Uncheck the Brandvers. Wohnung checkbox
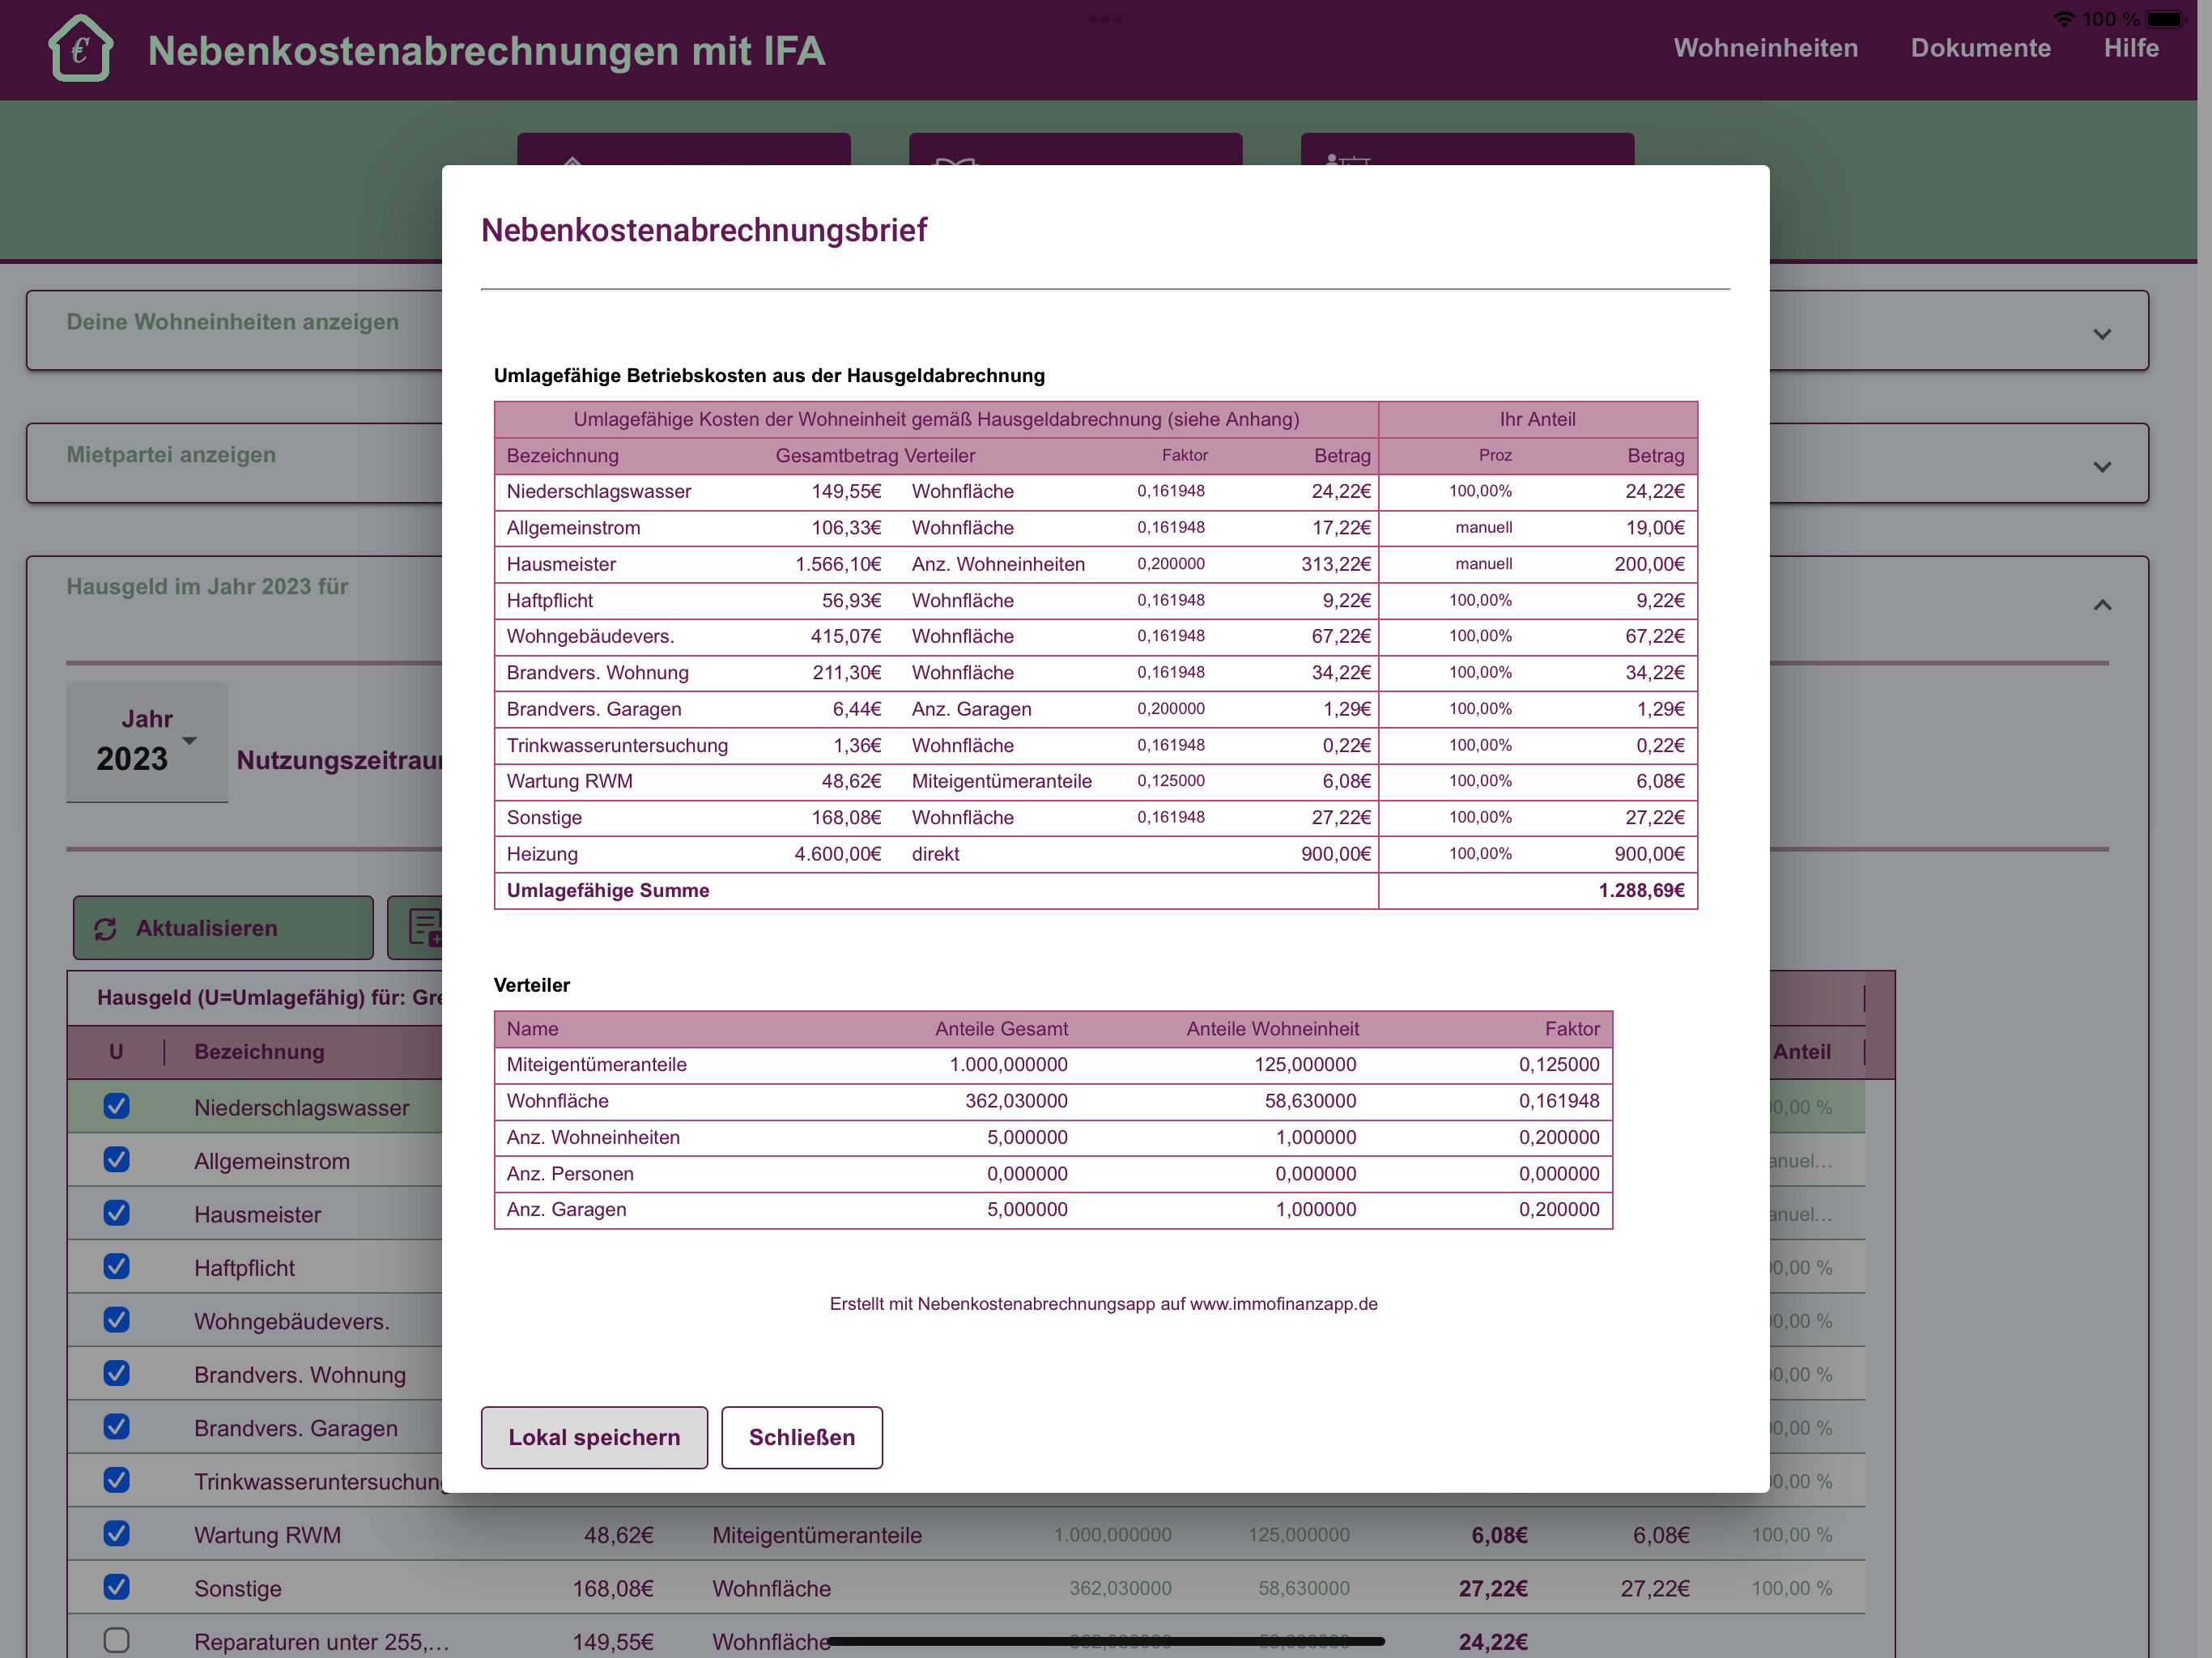Viewport: 2212px width, 1658px height. coord(117,1373)
